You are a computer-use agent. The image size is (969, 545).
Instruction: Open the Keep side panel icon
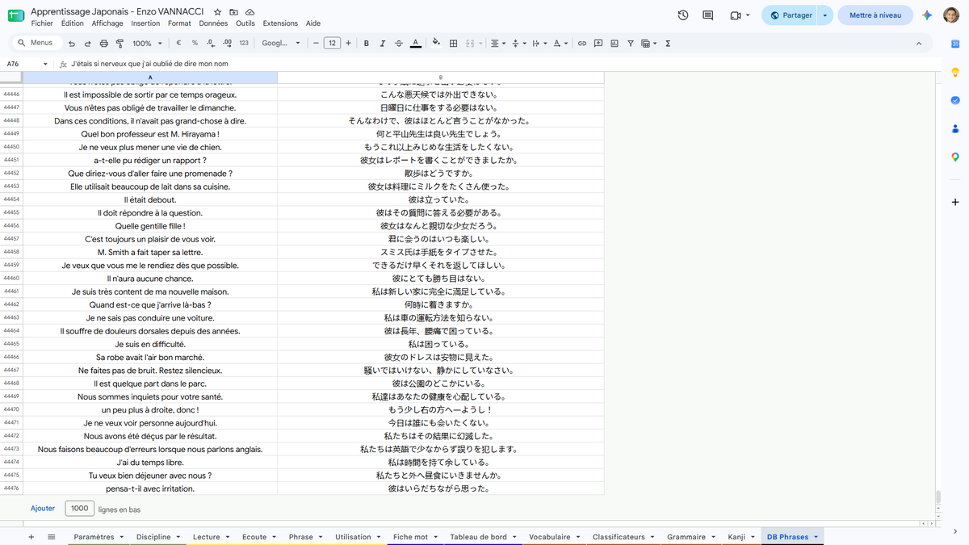[x=955, y=72]
